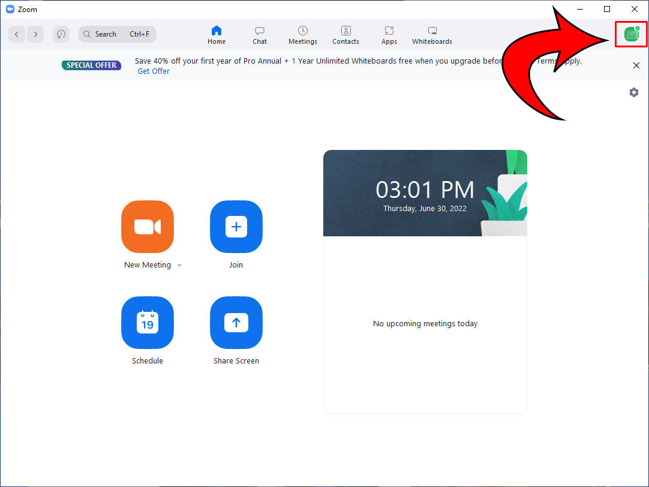Click the session history icon
649x487 pixels.
61,34
